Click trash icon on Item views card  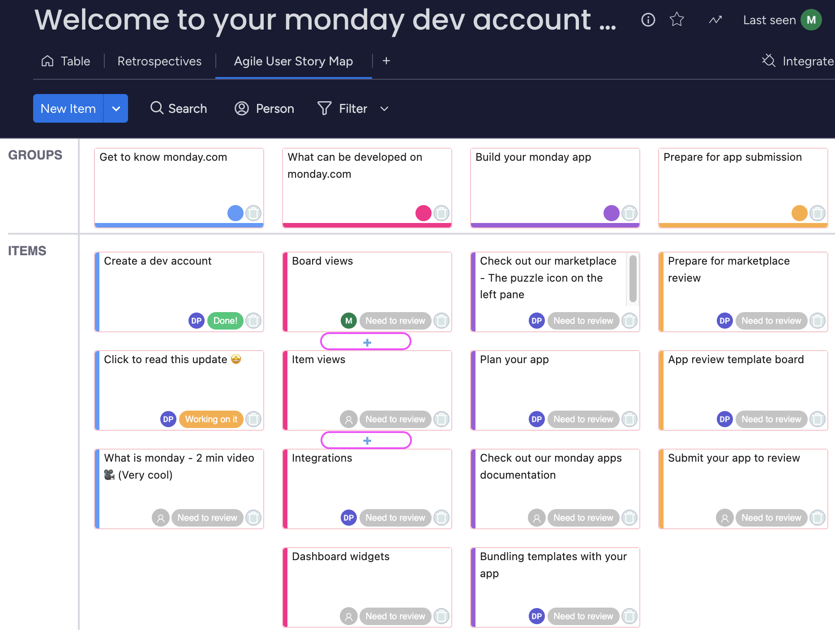point(441,419)
